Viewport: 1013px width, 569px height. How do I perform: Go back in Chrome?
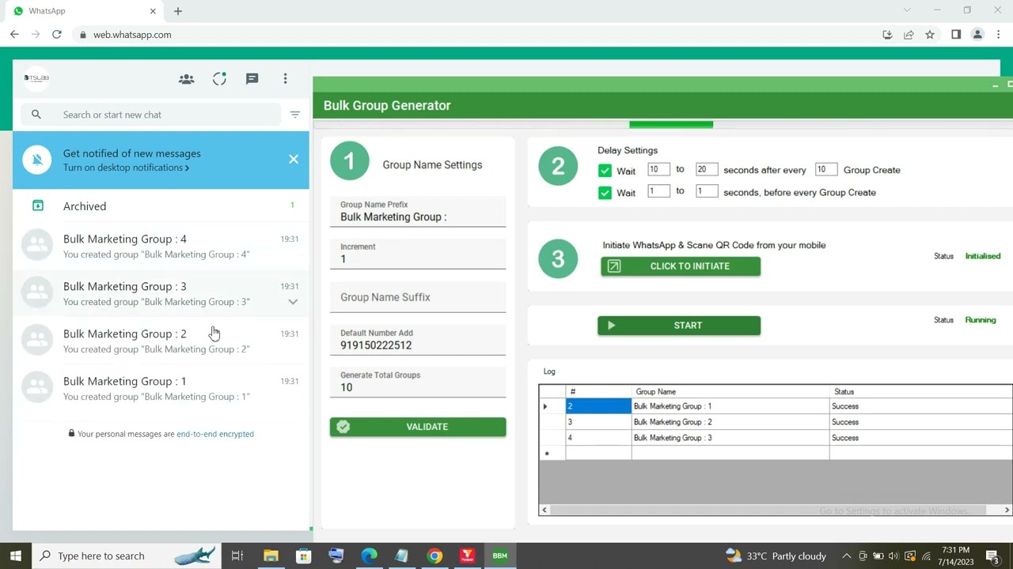tap(14, 35)
